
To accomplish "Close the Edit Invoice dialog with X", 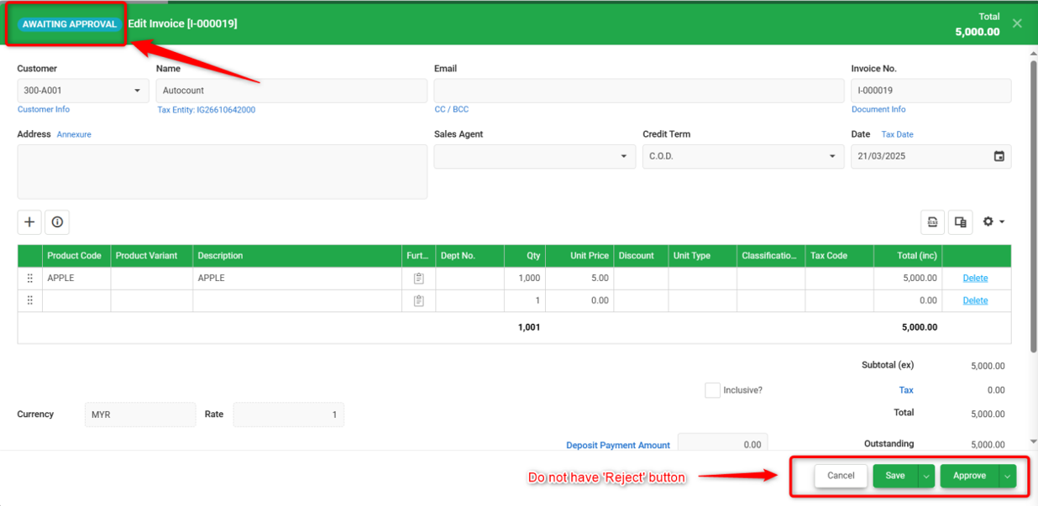I will point(1017,23).
